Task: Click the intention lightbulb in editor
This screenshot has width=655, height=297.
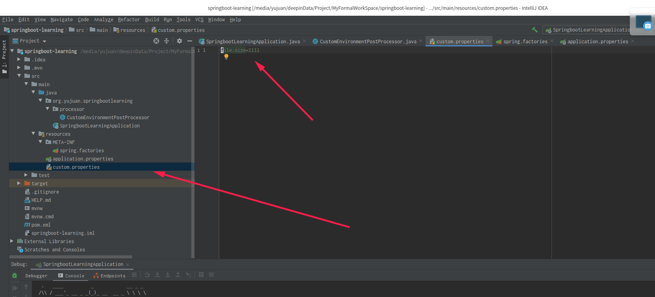Action: (226, 57)
